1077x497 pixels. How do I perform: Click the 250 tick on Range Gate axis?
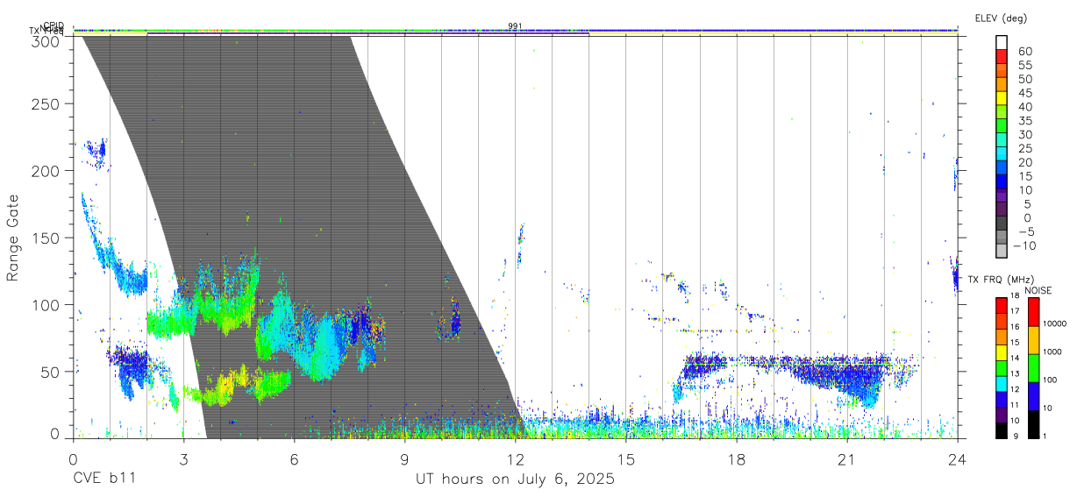click(46, 103)
